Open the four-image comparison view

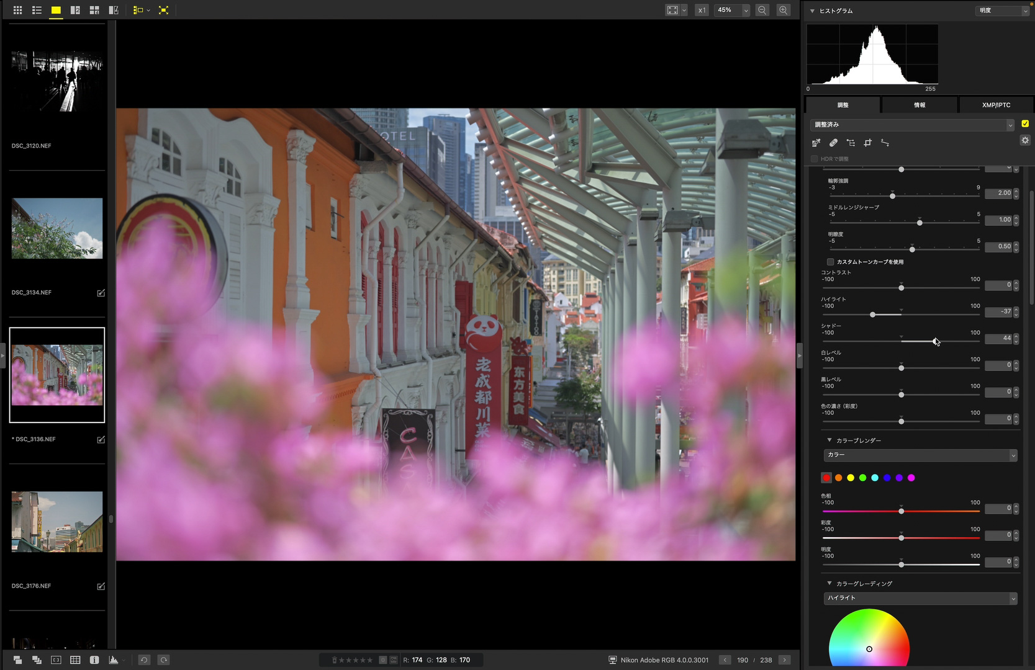click(x=94, y=10)
